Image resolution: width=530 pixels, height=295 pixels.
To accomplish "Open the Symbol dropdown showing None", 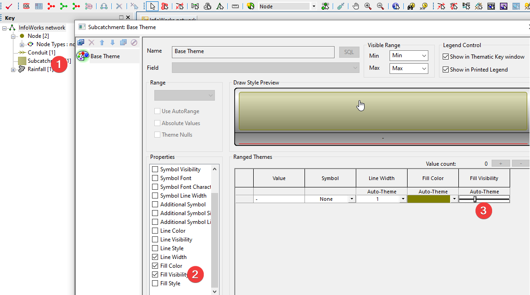I will click(352, 199).
